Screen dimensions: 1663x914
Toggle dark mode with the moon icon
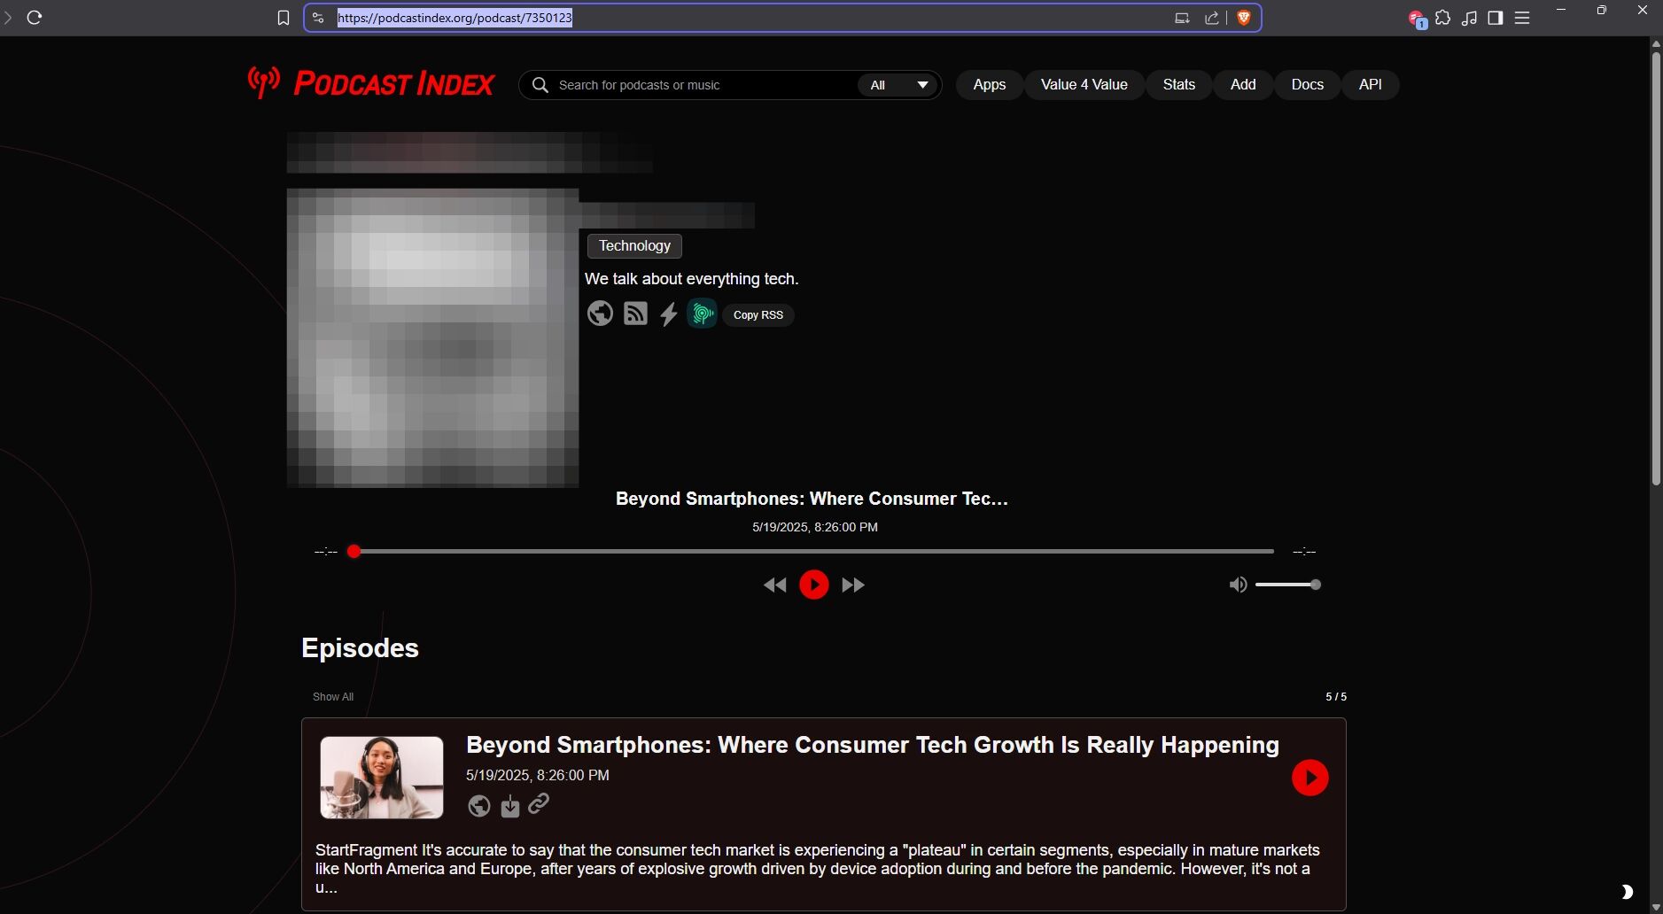1627,892
